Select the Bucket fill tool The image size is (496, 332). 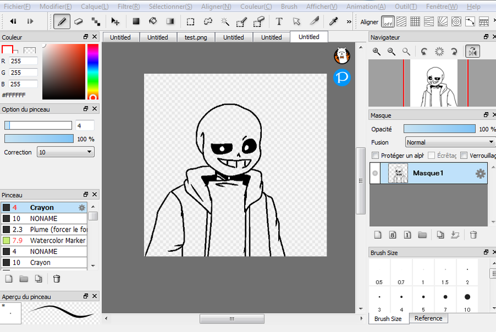coord(153,21)
